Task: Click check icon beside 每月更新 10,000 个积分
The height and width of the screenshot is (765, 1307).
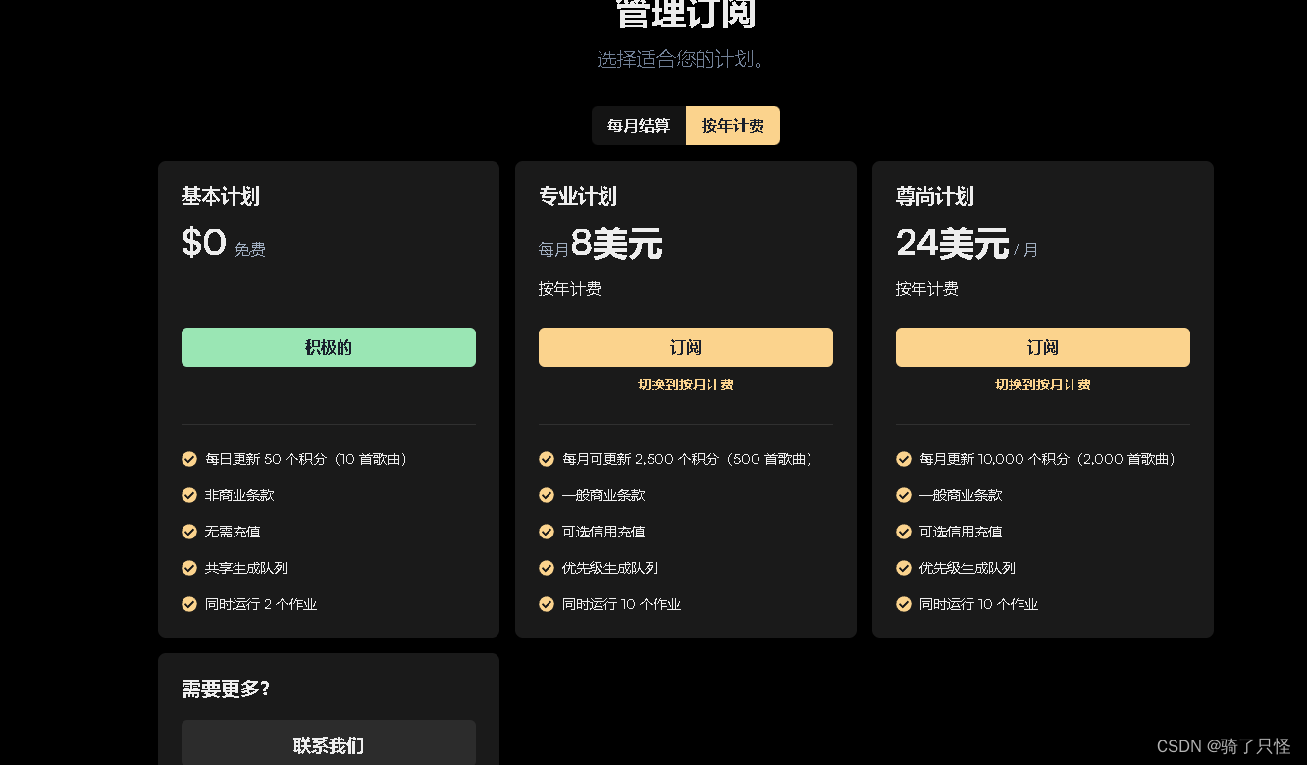Action: click(x=904, y=459)
